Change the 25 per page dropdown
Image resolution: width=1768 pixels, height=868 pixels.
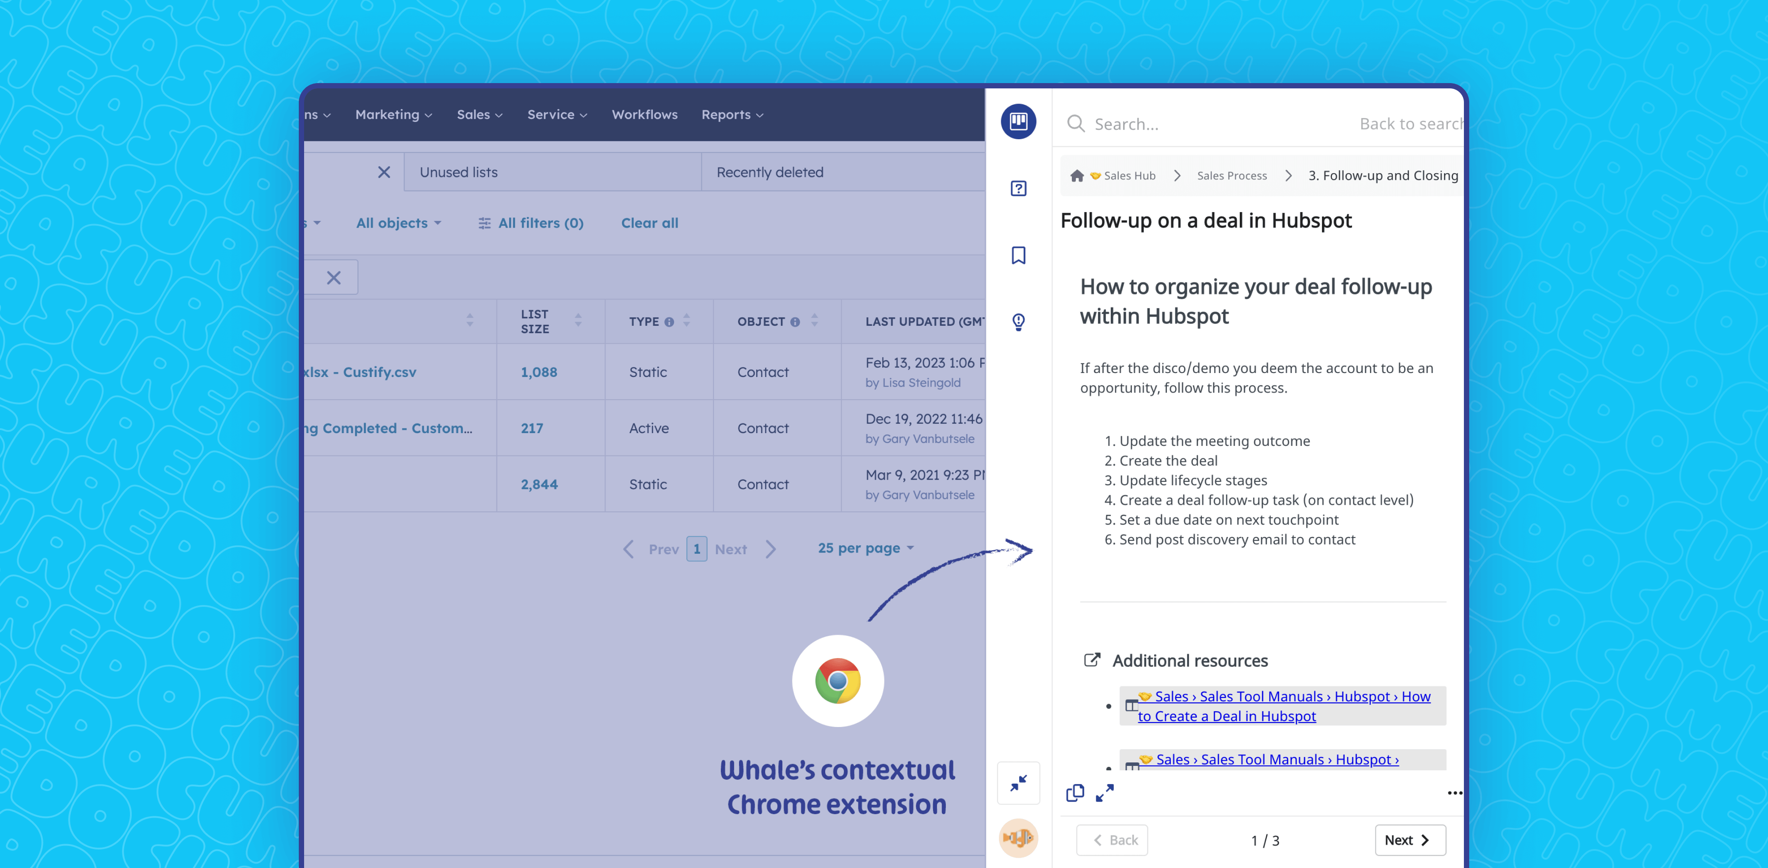click(x=865, y=548)
